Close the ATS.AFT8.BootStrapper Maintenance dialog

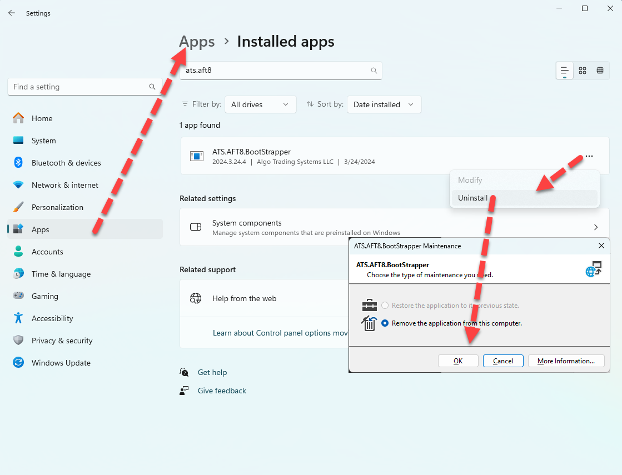coord(601,246)
